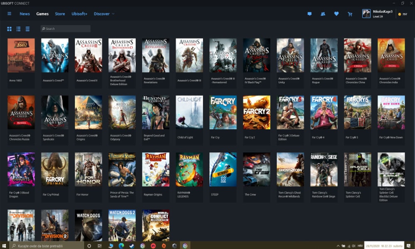Open World in Conflict Complete Edition cover
This screenshot has width=415, height=249.
pos(156,225)
